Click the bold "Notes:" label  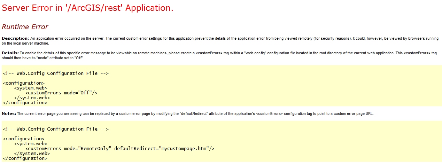9,114
